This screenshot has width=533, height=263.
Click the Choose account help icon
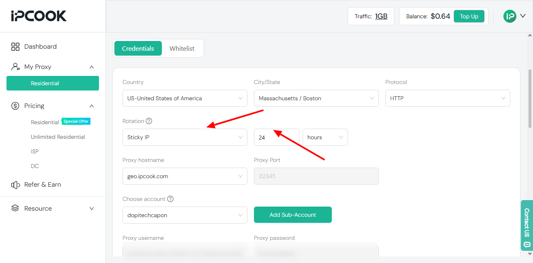[170, 199]
